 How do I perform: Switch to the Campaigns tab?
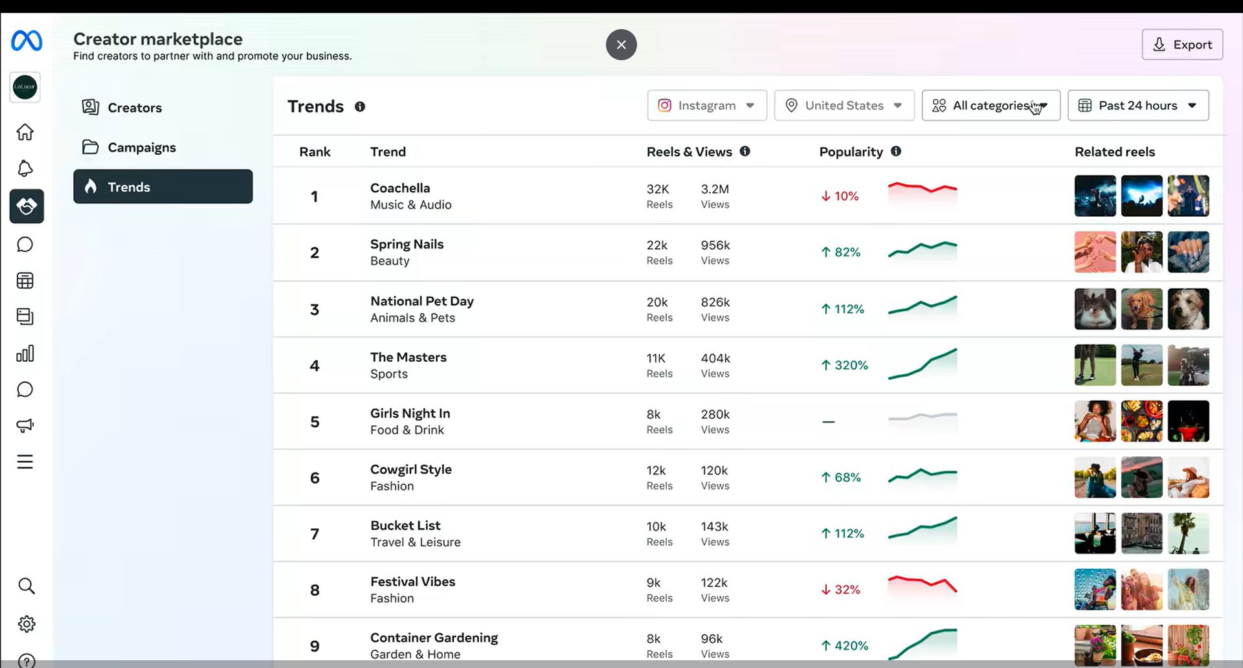pos(163,148)
